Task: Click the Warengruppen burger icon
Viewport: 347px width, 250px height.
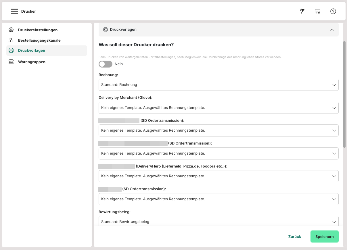Action: (11, 62)
